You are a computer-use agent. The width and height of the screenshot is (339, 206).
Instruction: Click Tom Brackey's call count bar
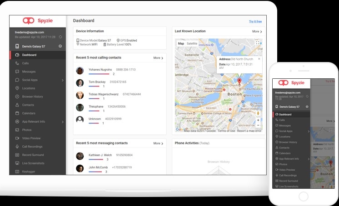click(94, 86)
